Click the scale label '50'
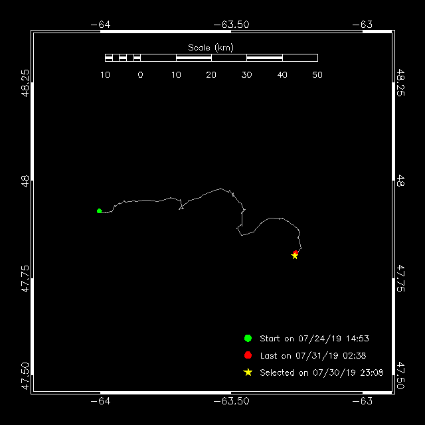 pyautogui.click(x=317, y=75)
